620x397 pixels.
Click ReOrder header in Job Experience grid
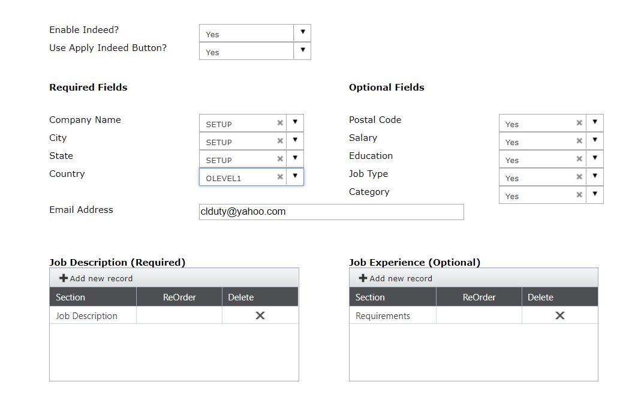(479, 297)
